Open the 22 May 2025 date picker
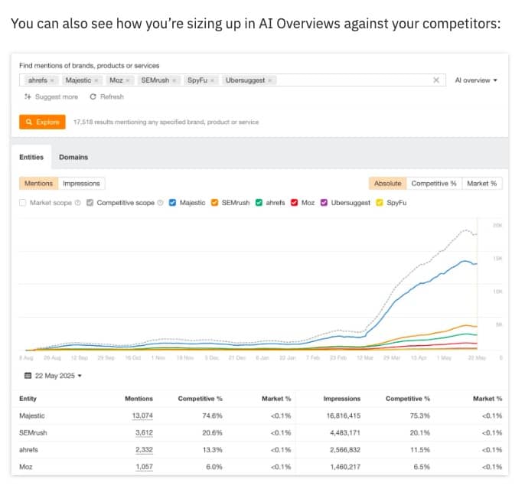 tap(53, 376)
